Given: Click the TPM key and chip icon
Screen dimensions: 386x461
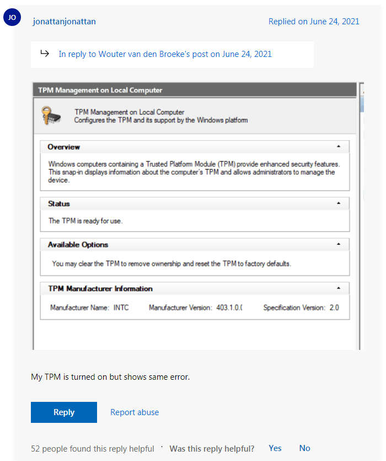Looking at the screenshot, I should click(51, 116).
